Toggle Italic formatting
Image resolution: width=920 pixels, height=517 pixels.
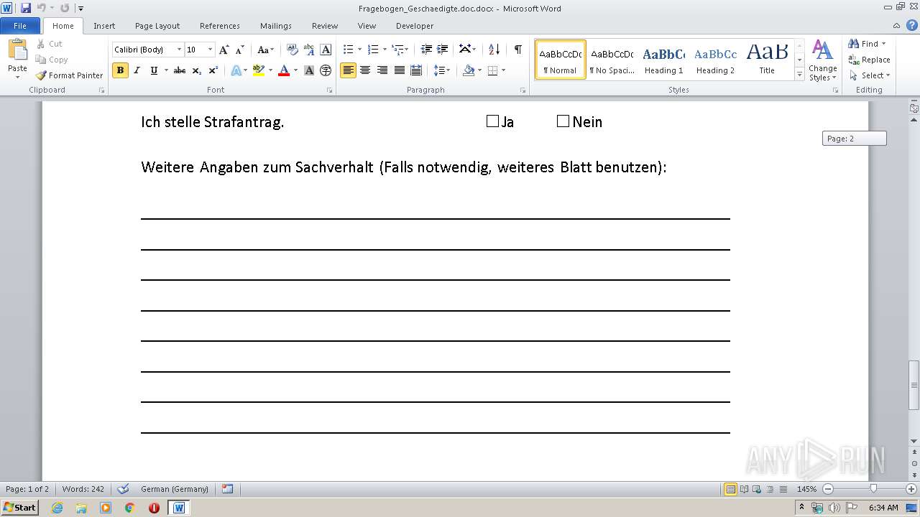[137, 70]
